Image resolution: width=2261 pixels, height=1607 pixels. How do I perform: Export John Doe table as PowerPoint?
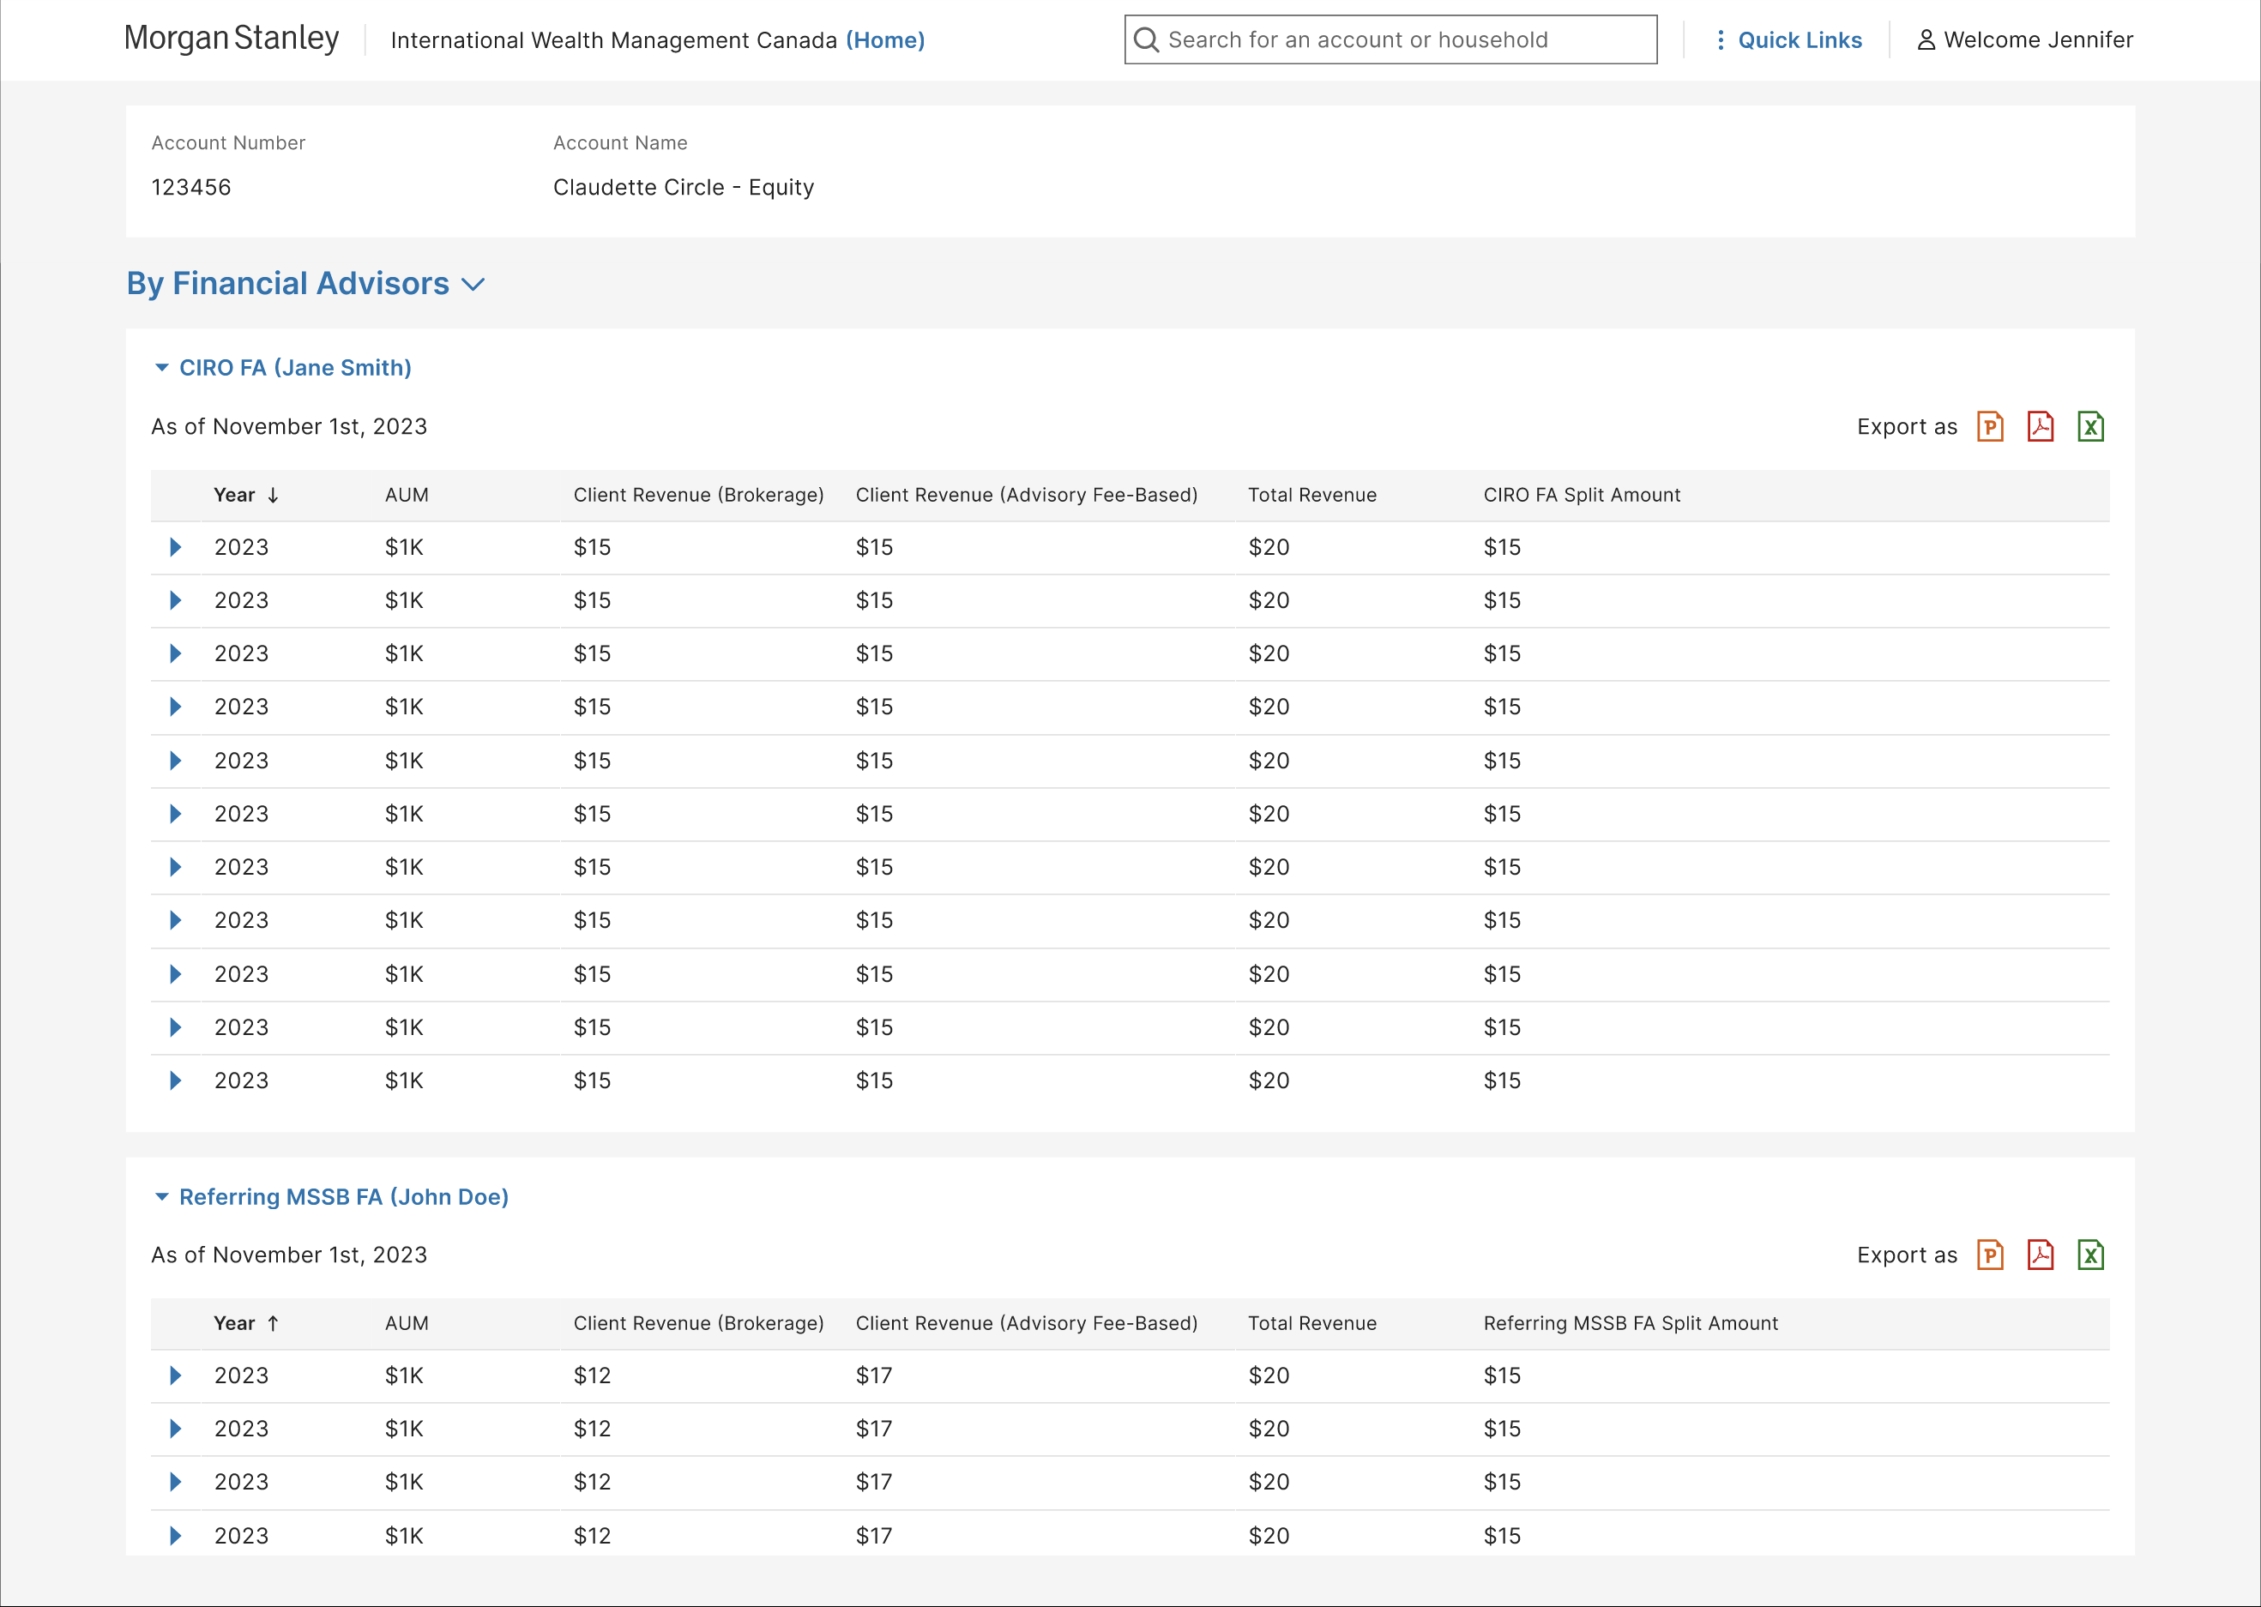click(x=1990, y=1255)
